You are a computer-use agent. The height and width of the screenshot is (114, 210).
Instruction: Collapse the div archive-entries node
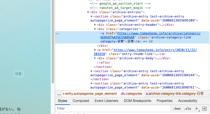pos(88,12)
